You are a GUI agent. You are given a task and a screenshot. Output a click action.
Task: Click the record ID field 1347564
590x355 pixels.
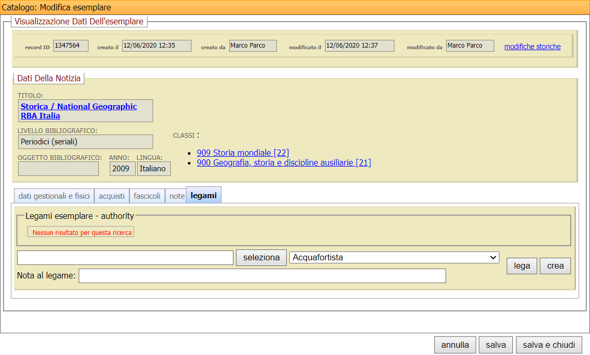tap(71, 46)
